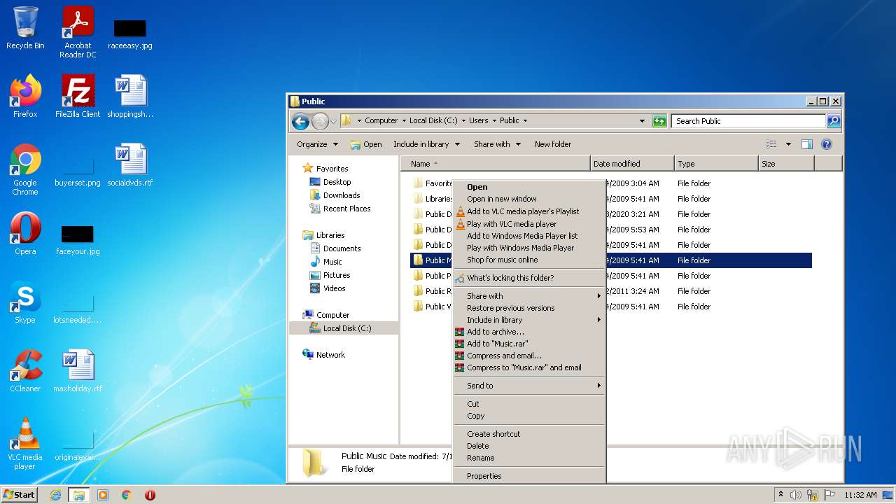Viewport: 896px width, 504px height.
Task: Select Properties in context menu
Action: (x=528, y=476)
